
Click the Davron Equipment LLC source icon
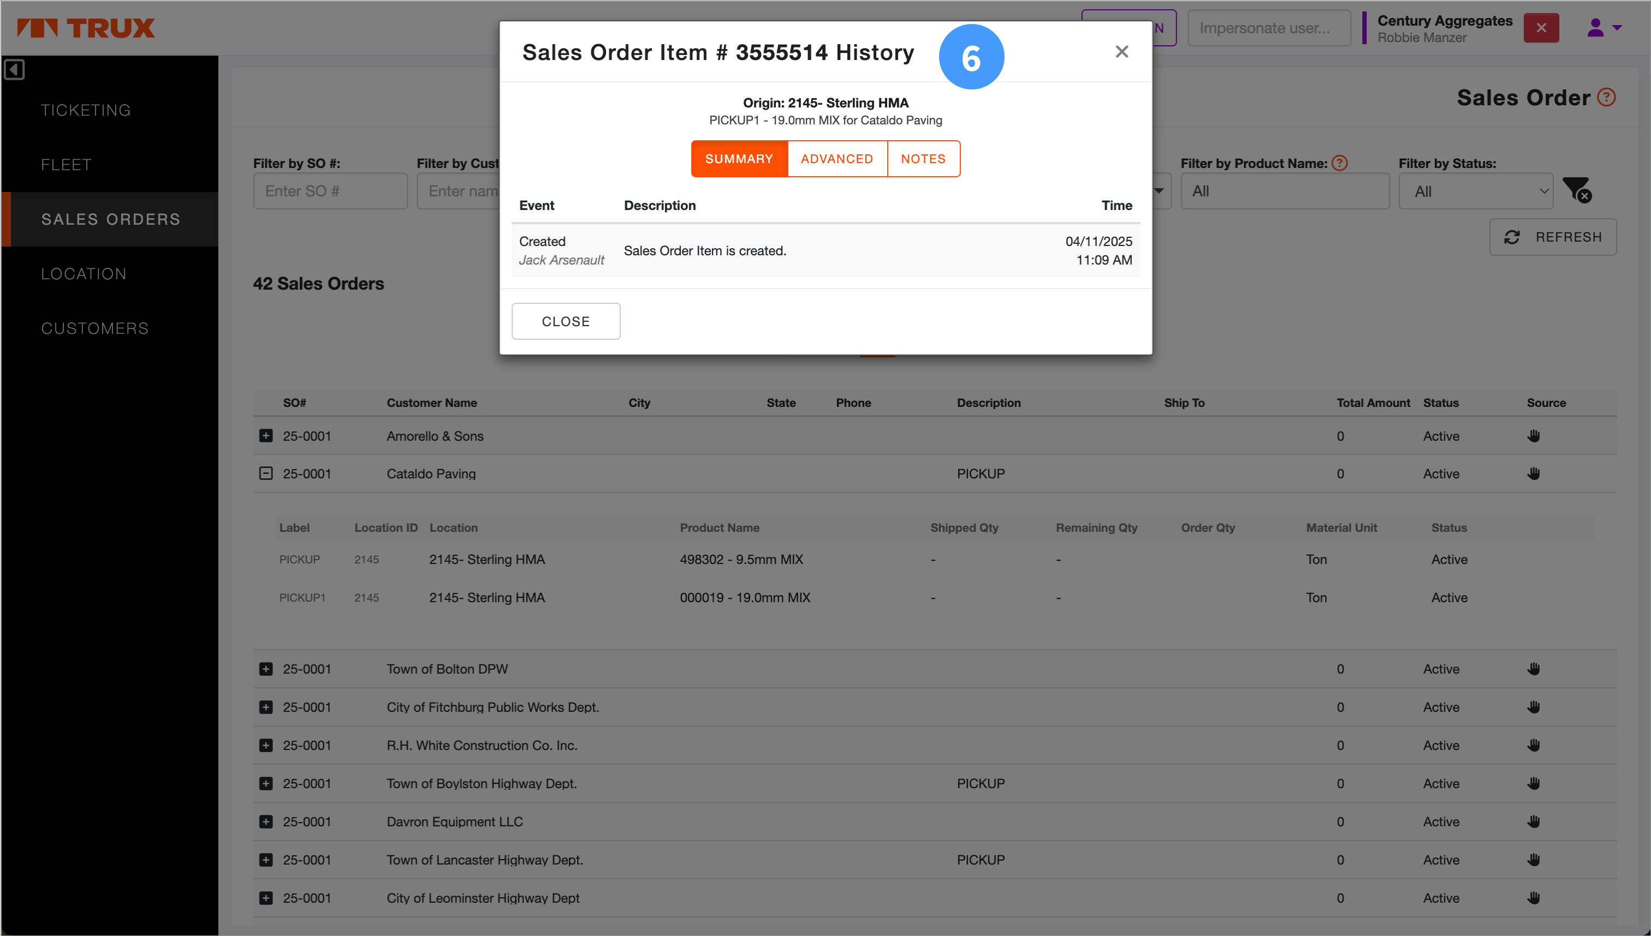[1533, 822]
